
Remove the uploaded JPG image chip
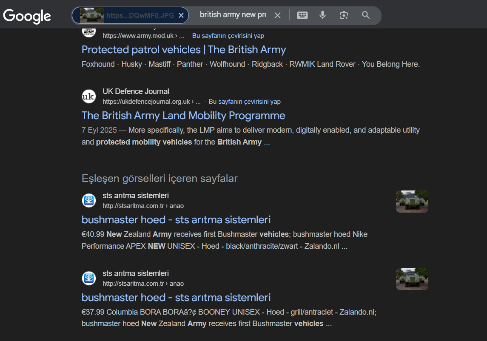pyautogui.click(x=181, y=15)
